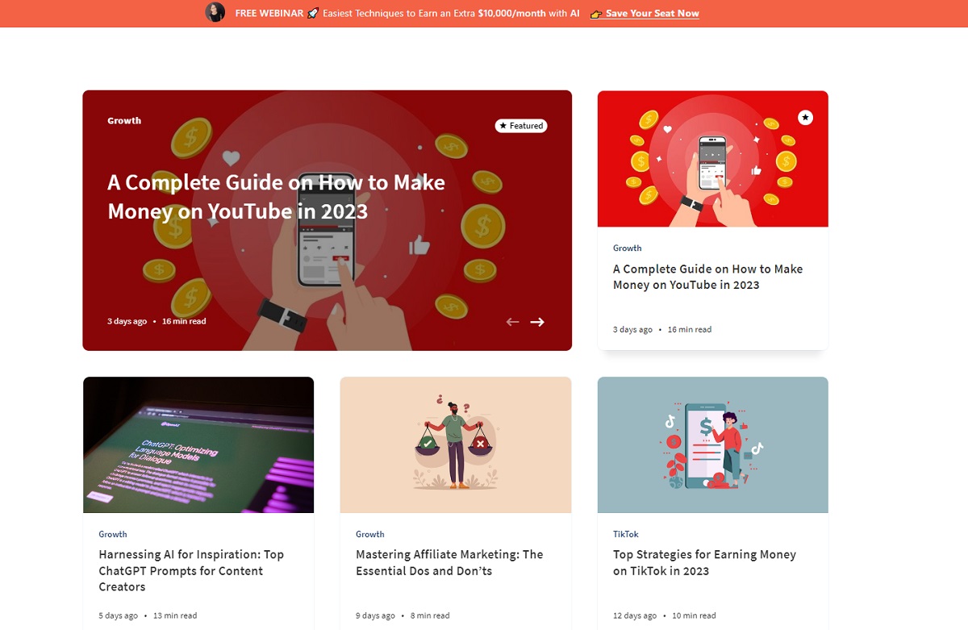This screenshot has width=968, height=630.
Task: Click the YouTube guide card thumbnail
Action: click(x=713, y=159)
